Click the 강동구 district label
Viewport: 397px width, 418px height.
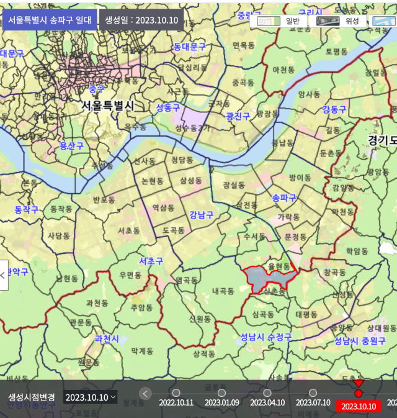(x=334, y=109)
